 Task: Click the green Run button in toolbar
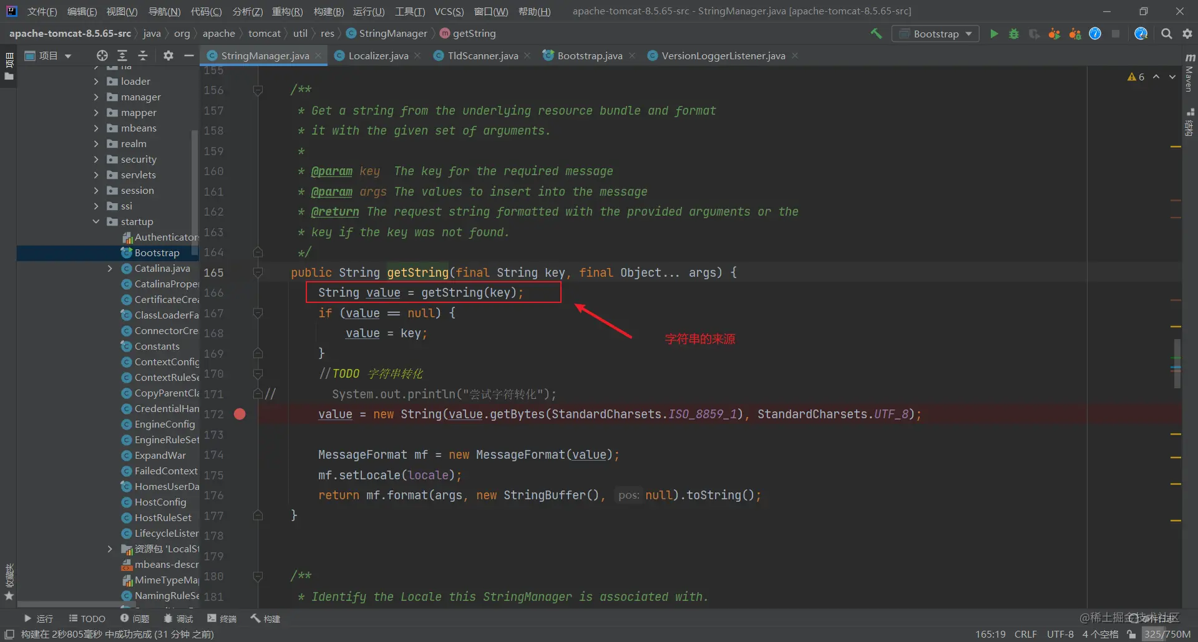pyautogui.click(x=994, y=34)
